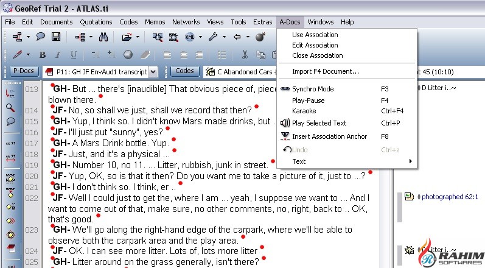Align text left
The height and width of the screenshot is (268, 485).
point(167,55)
